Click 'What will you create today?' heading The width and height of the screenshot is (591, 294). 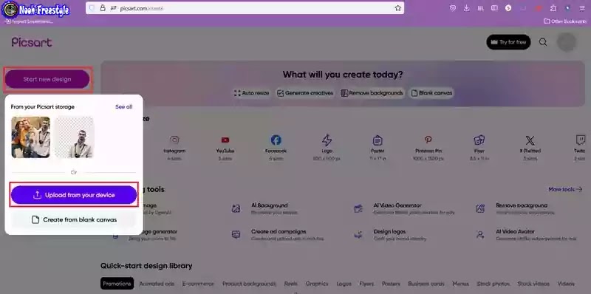point(343,75)
